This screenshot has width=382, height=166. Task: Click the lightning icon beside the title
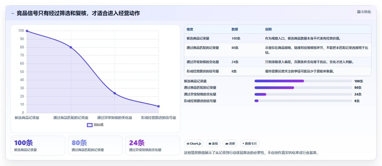13,13
